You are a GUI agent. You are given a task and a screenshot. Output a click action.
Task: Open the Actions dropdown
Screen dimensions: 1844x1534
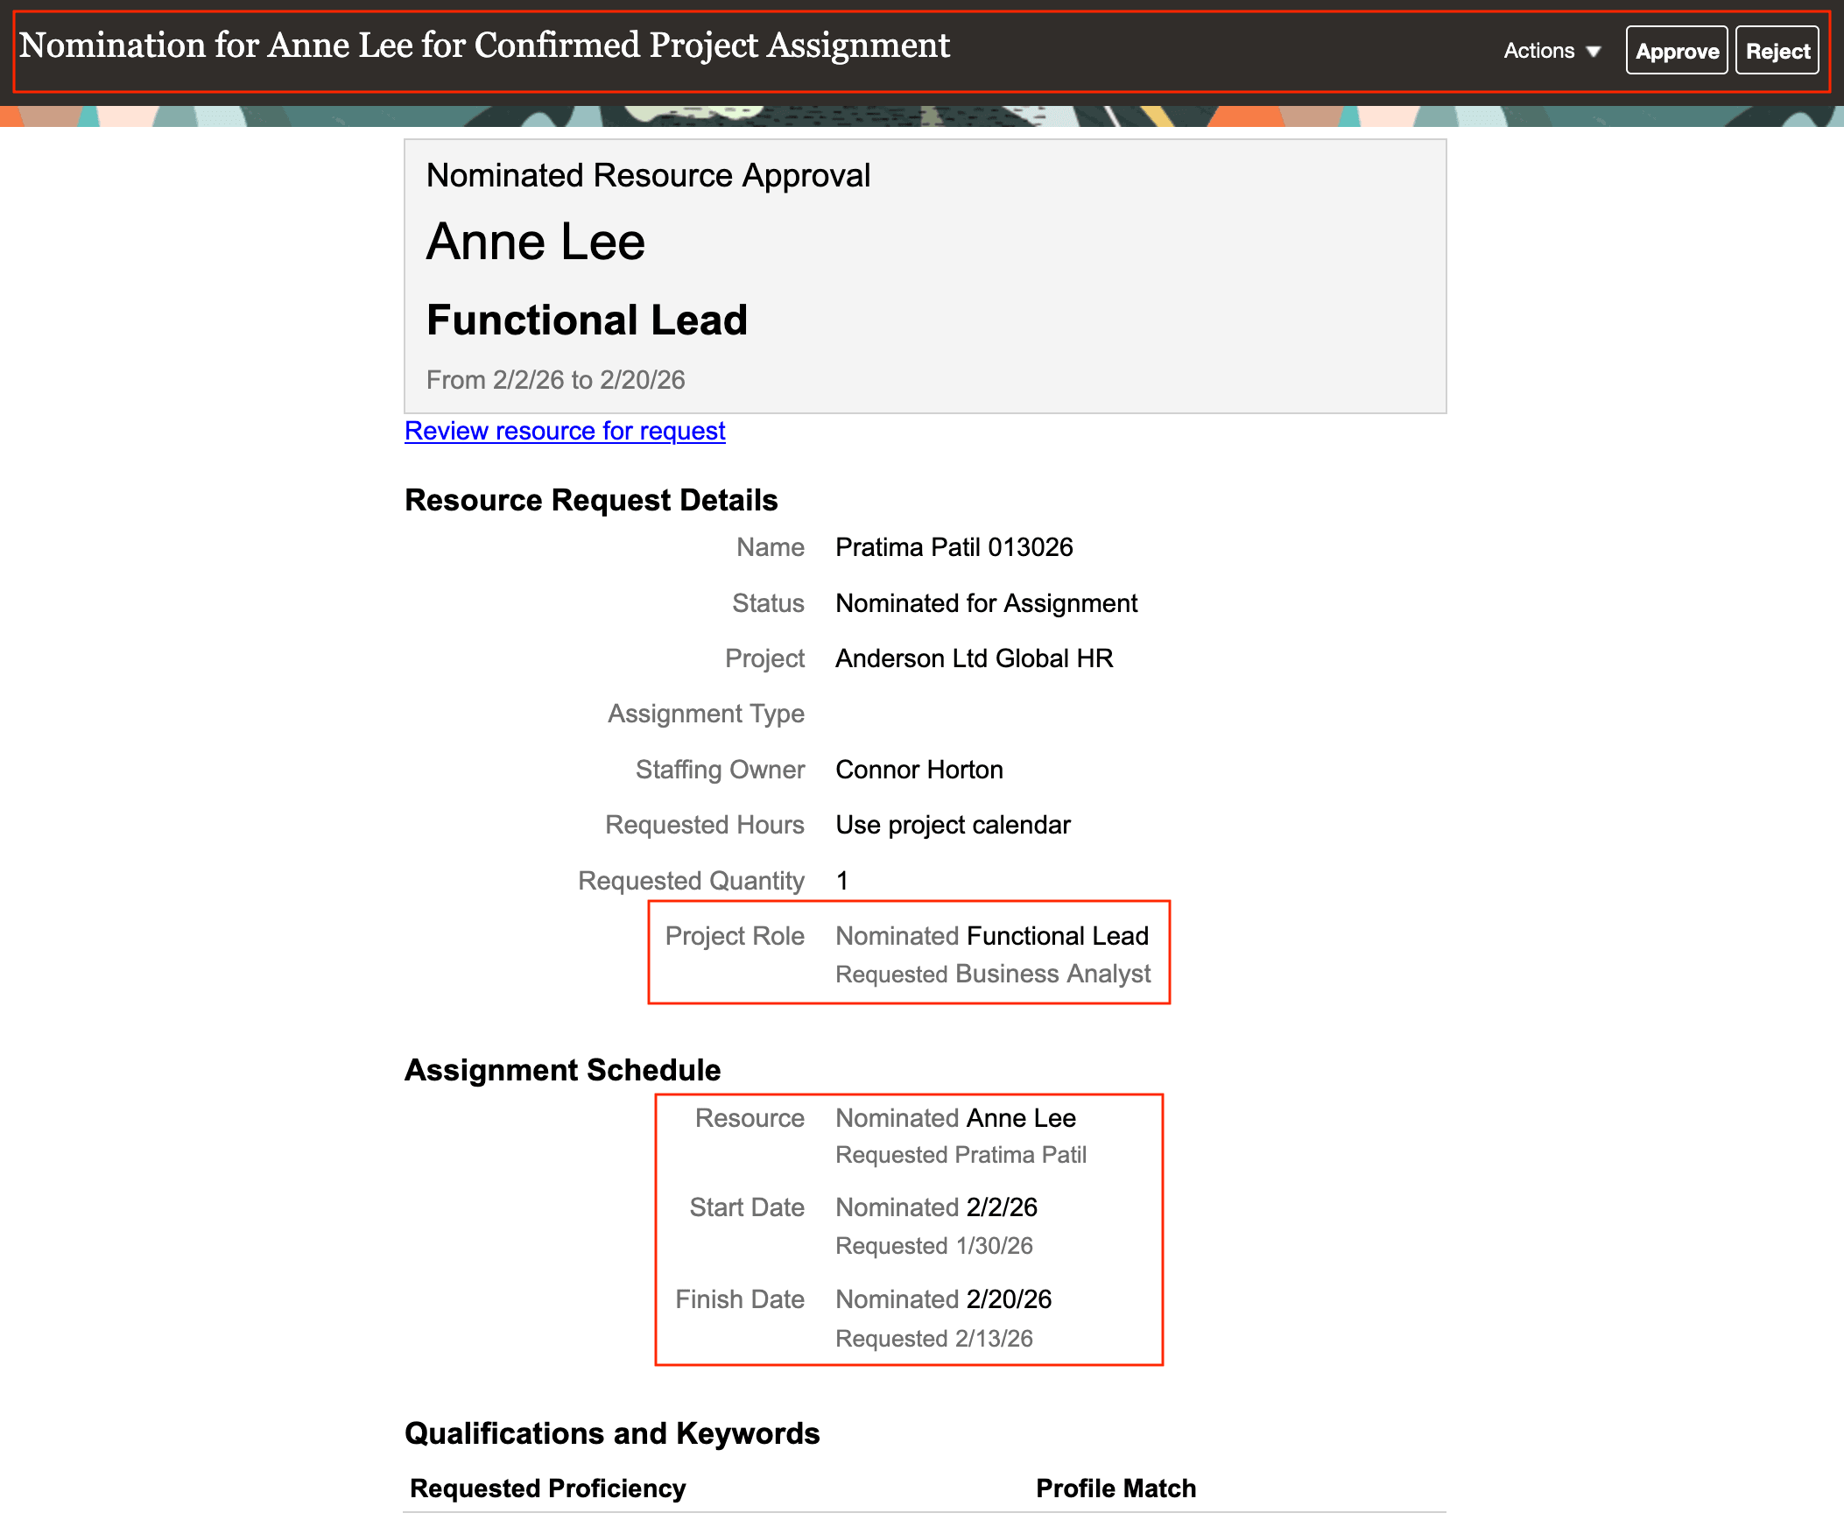pos(1538,50)
